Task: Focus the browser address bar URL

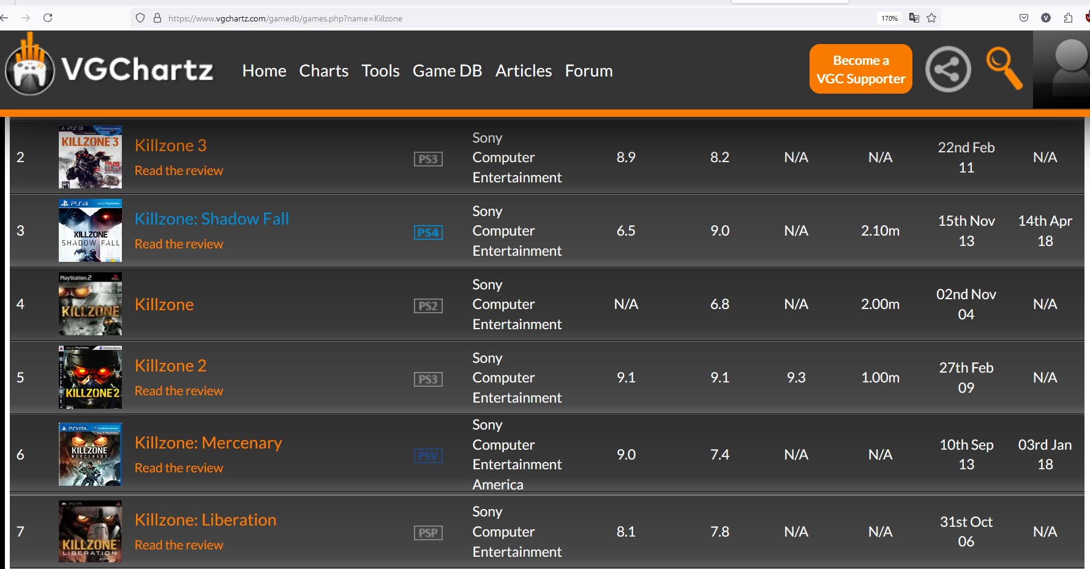Action: 285,18
